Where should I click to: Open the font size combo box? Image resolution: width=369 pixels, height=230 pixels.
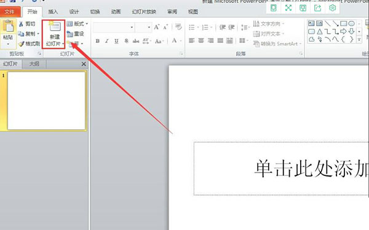pyautogui.click(x=143, y=28)
